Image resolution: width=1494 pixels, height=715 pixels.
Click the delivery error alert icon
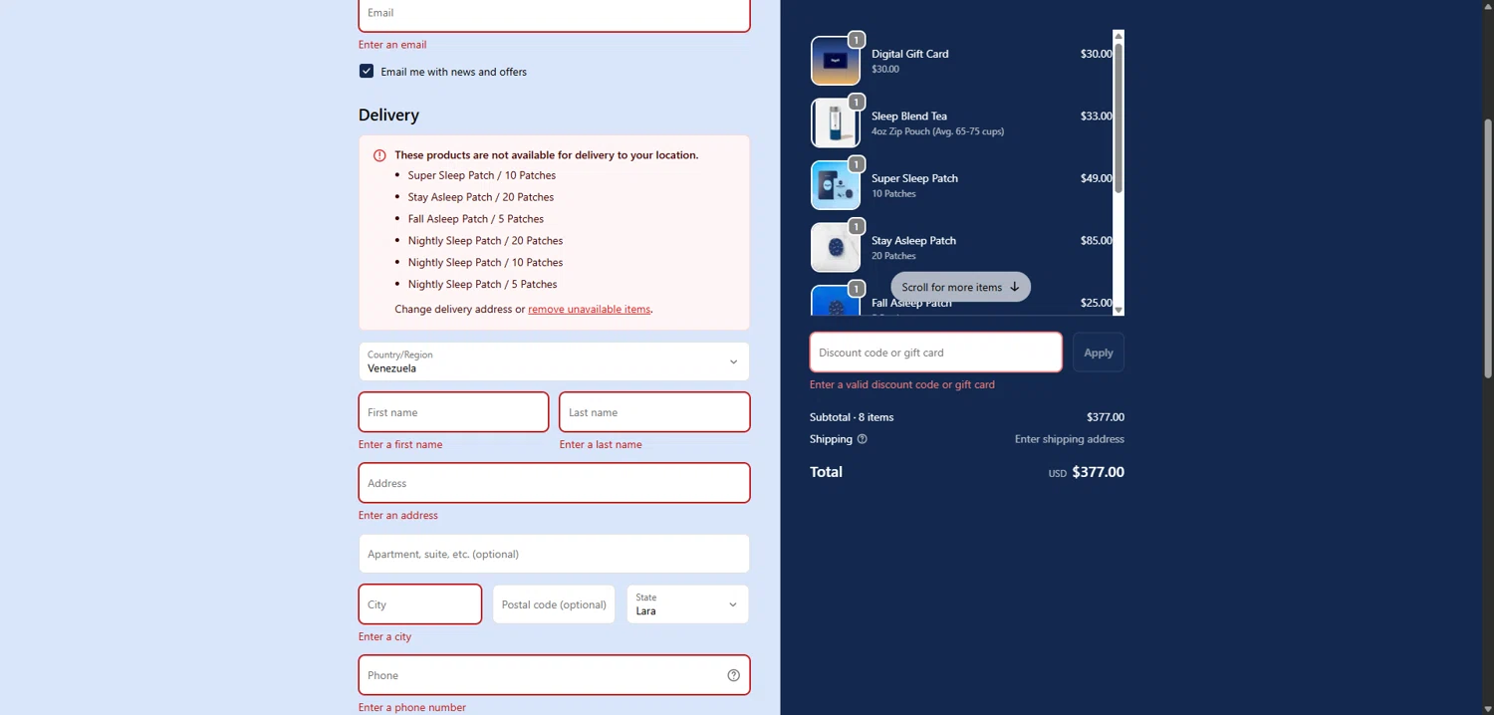coord(379,155)
